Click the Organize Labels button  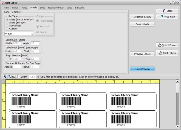click(x=142, y=17)
